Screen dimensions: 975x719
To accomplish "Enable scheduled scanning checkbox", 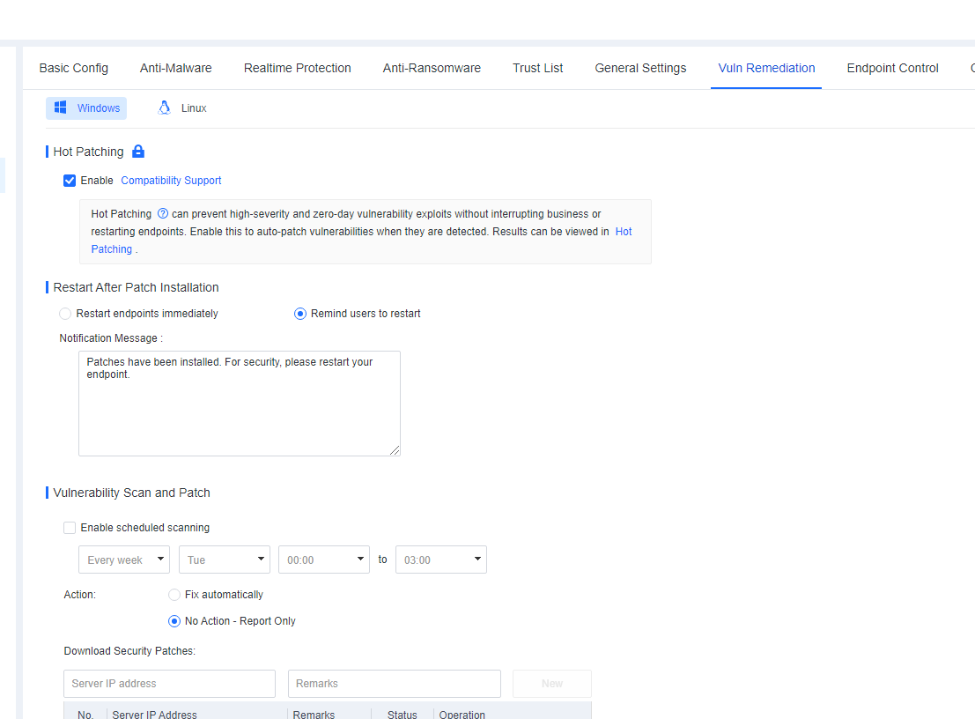I will coord(70,528).
